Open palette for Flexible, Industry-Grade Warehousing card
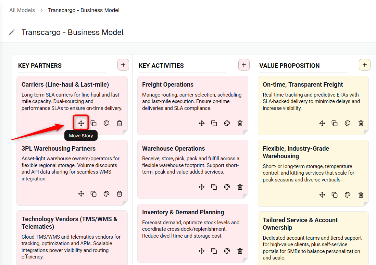The image size is (376, 265). point(348,195)
